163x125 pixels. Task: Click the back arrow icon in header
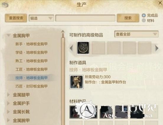pos(5,5)
